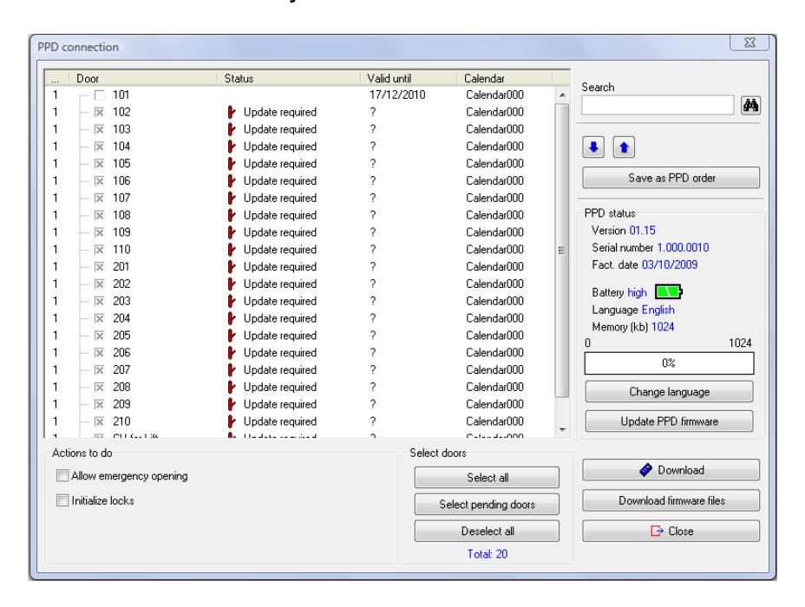Click the Language English value

pos(658,310)
